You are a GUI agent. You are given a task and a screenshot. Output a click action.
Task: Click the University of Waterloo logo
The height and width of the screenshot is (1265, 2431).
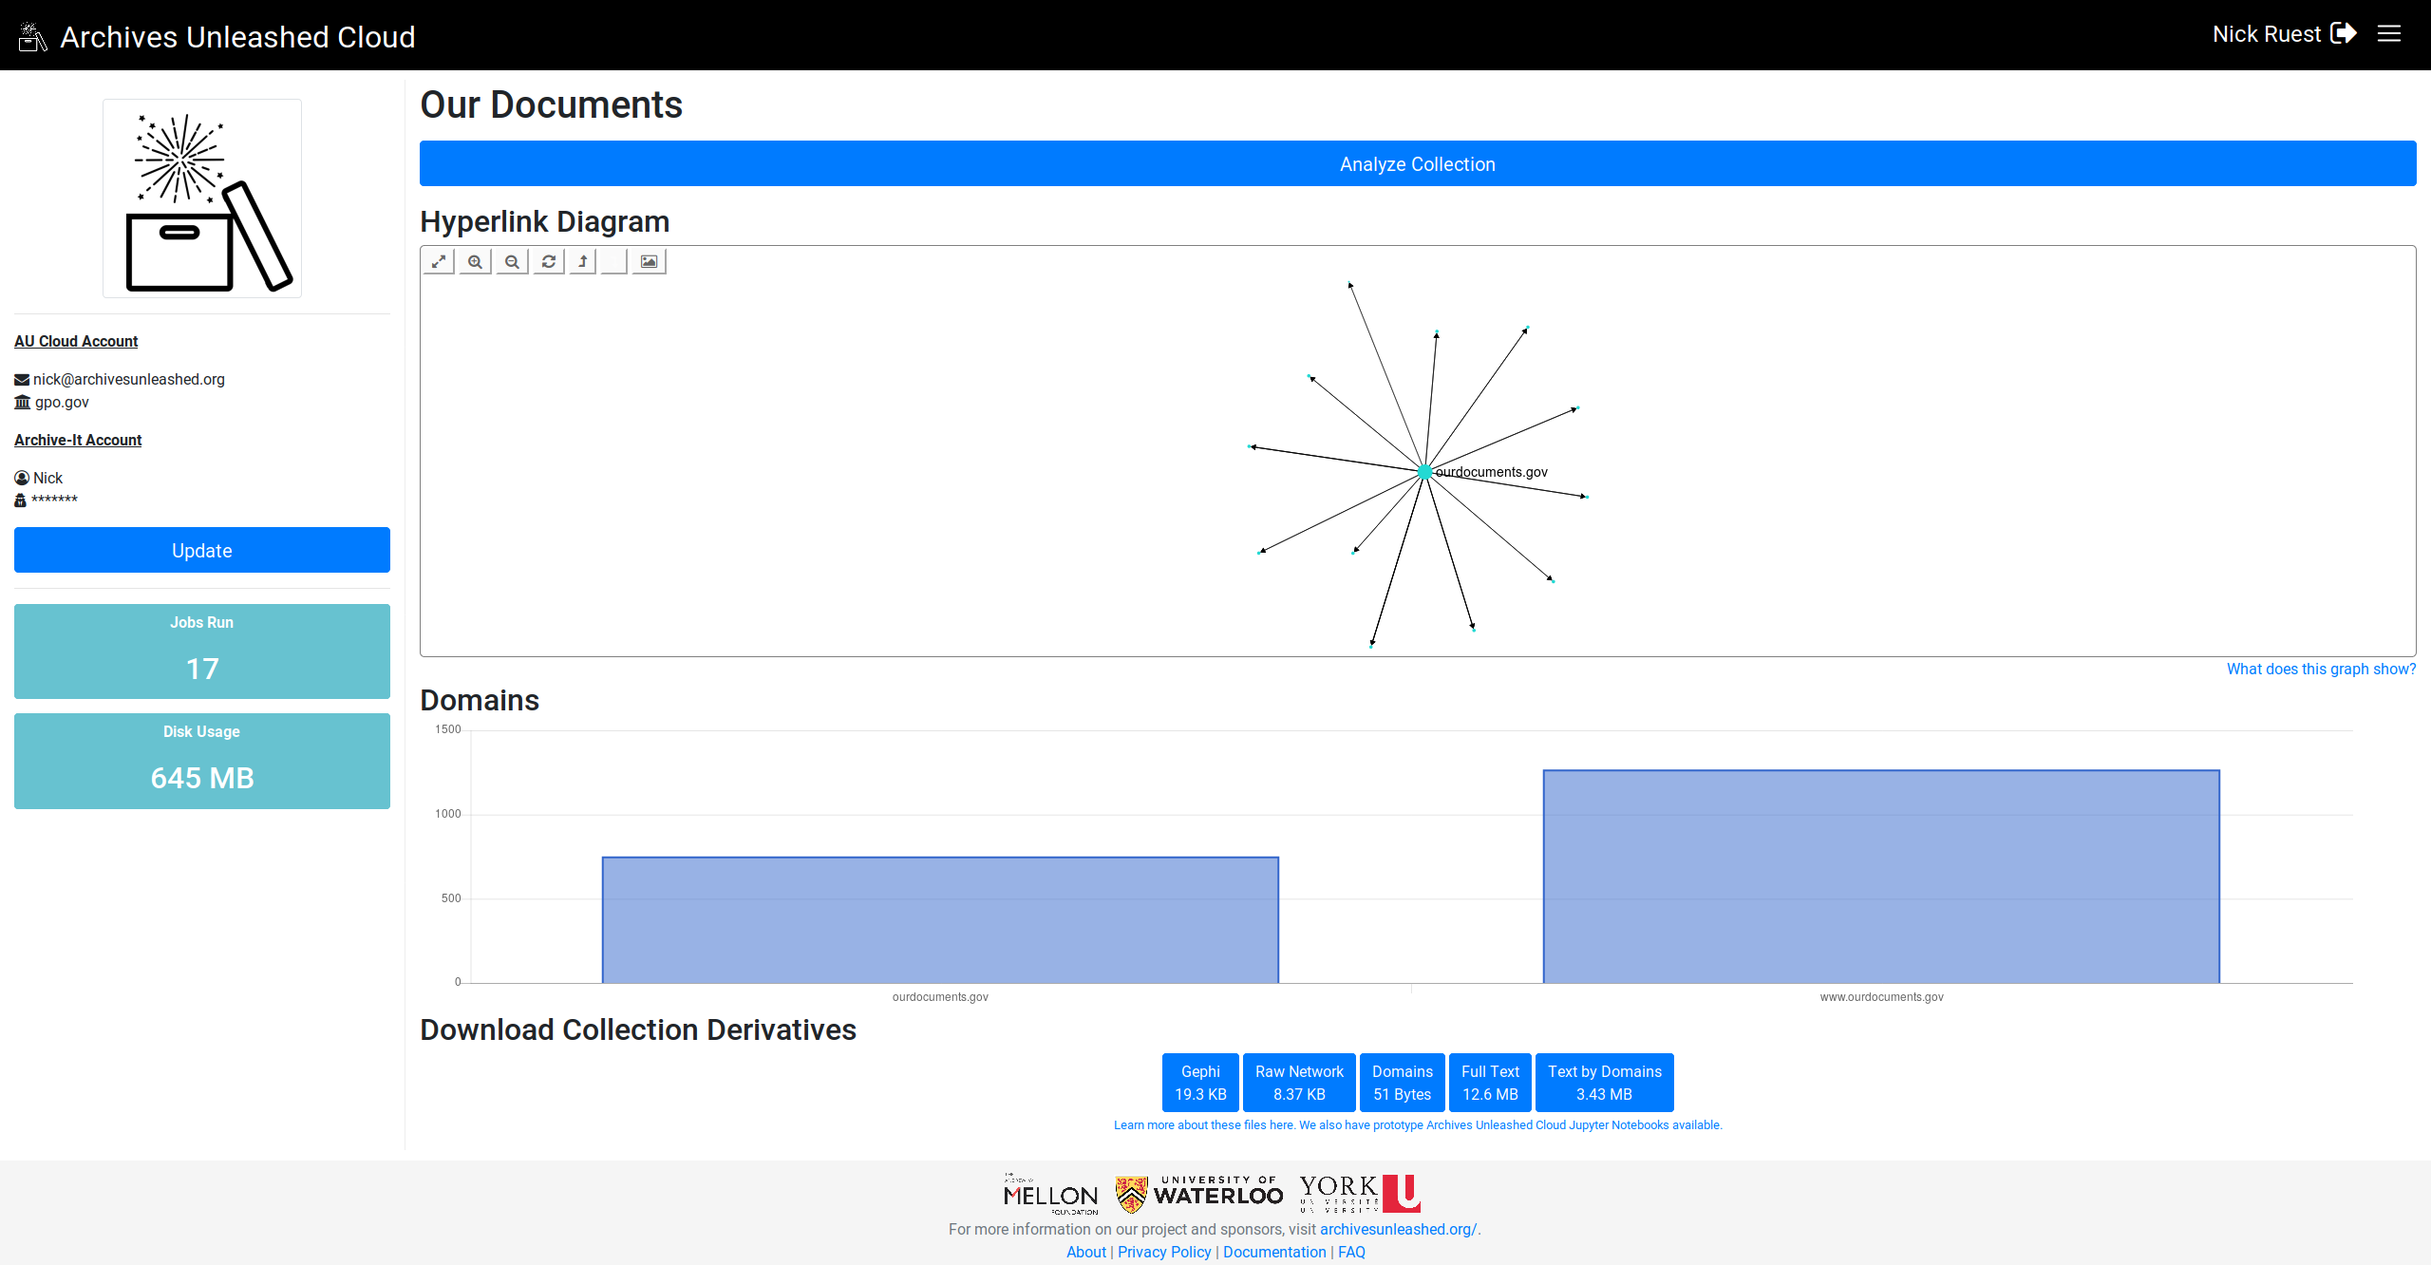click(1199, 1194)
